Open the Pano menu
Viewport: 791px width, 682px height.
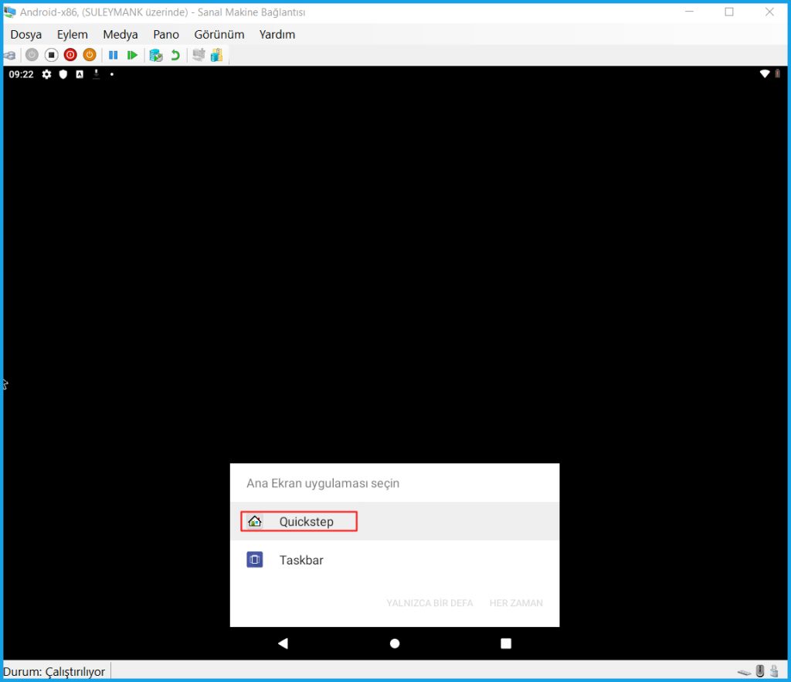[x=166, y=34]
